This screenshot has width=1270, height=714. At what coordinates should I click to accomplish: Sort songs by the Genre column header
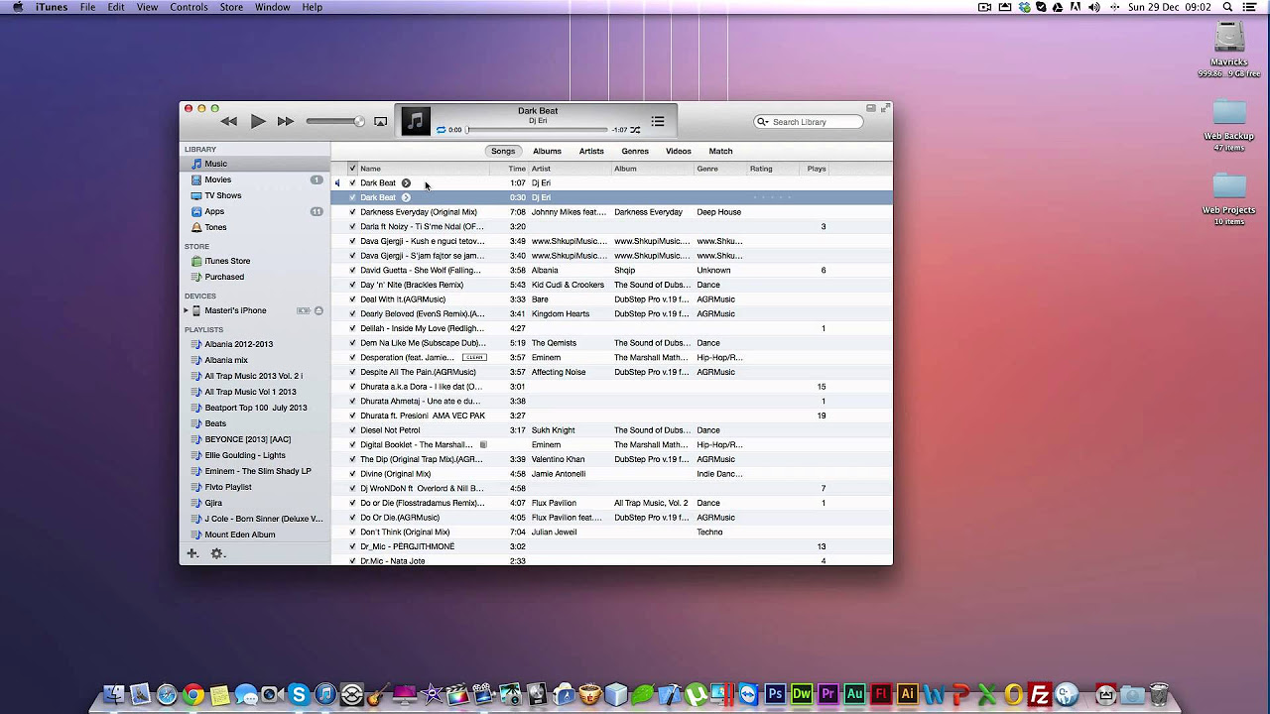pos(720,169)
